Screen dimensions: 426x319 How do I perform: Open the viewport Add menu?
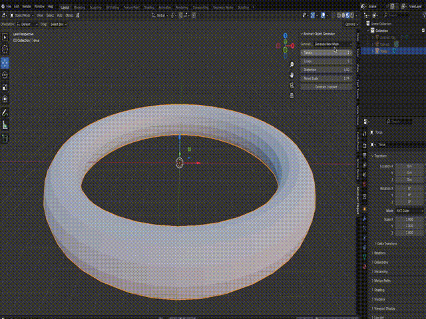59,15
